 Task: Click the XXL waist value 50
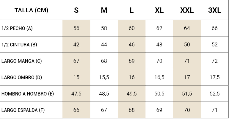click(x=187, y=45)
